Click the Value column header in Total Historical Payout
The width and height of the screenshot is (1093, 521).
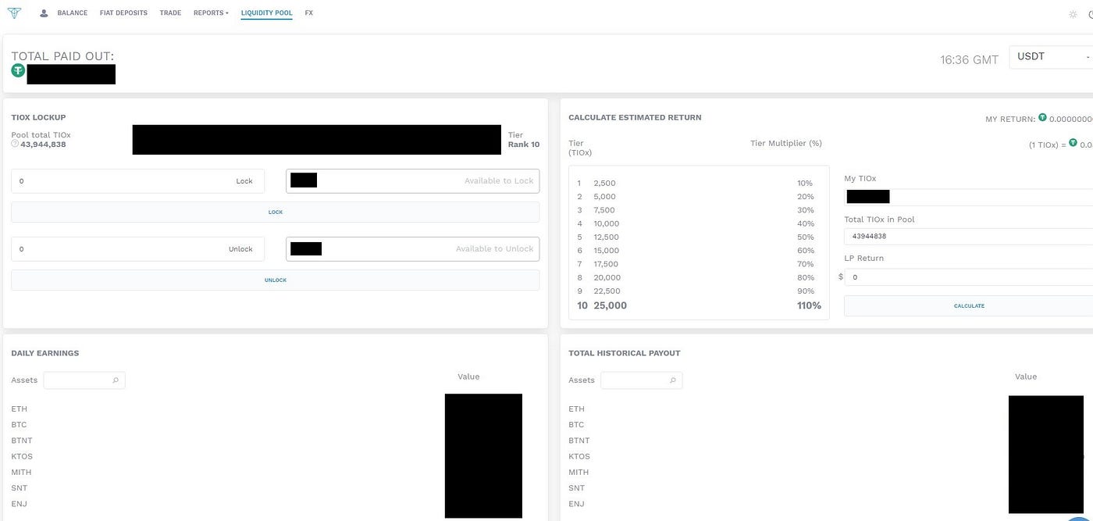tap(1026, 376)
